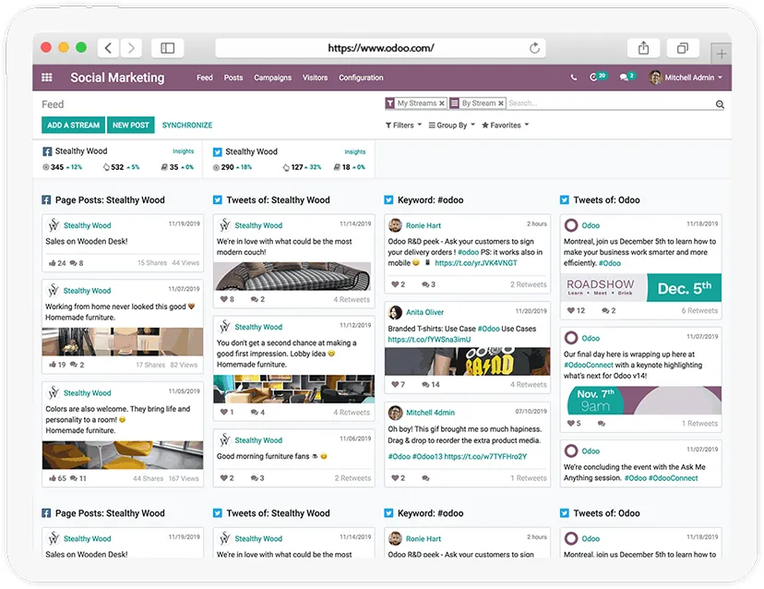The height and width of the screenshot is (589, 764).
Task: Click the ADD A STREAM button
Action: tap(73, 125)
